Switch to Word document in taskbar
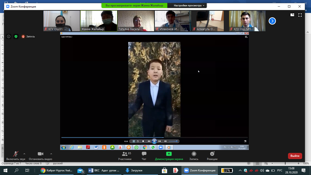The height and width of the screenshot is (175, 311). (104, 171)
